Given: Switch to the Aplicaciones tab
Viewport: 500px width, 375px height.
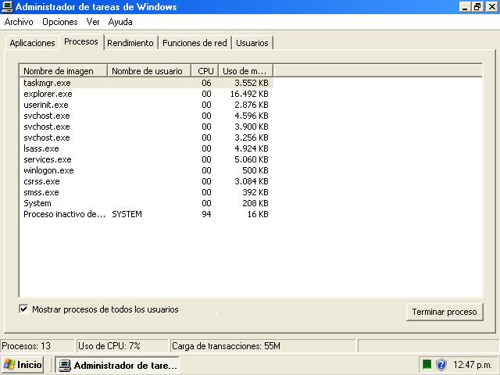Looking at the screenshot, I should click(x=32, y=43).
